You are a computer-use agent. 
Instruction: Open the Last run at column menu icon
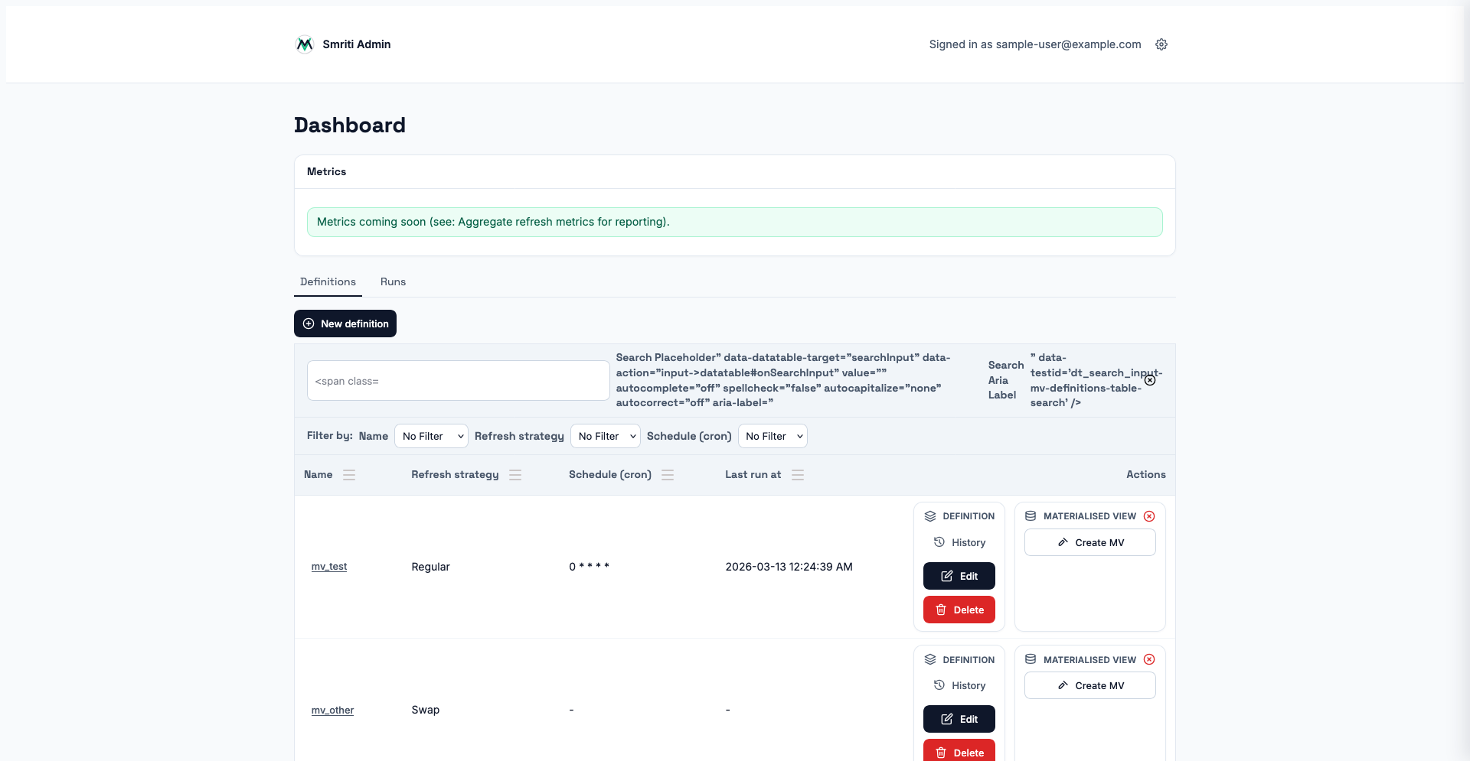tap(798, 475)
